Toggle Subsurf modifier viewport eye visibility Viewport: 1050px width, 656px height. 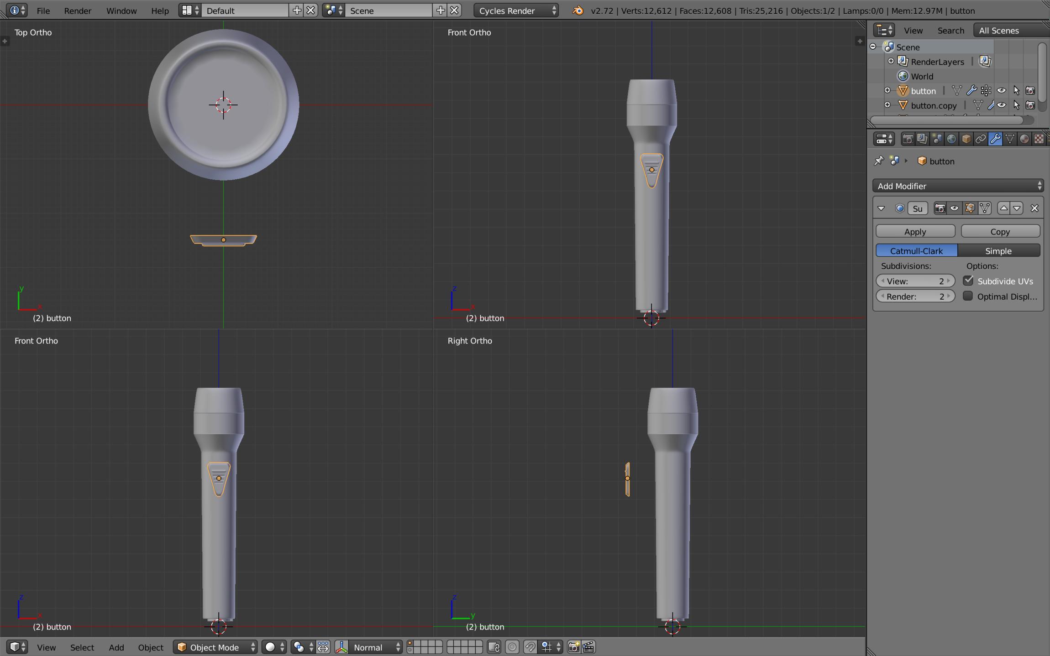click(955, 208)
